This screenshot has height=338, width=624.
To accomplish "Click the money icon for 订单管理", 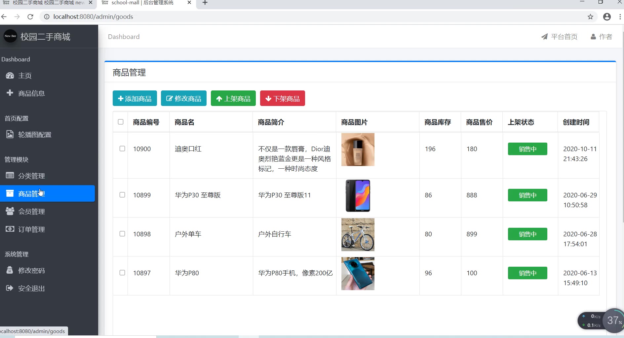I will click(x=10, y=229).
